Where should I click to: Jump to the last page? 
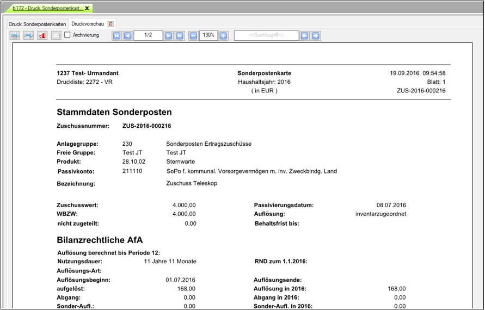180,35
